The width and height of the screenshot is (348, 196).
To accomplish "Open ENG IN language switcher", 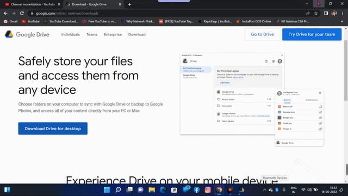I will coord(294,190).
